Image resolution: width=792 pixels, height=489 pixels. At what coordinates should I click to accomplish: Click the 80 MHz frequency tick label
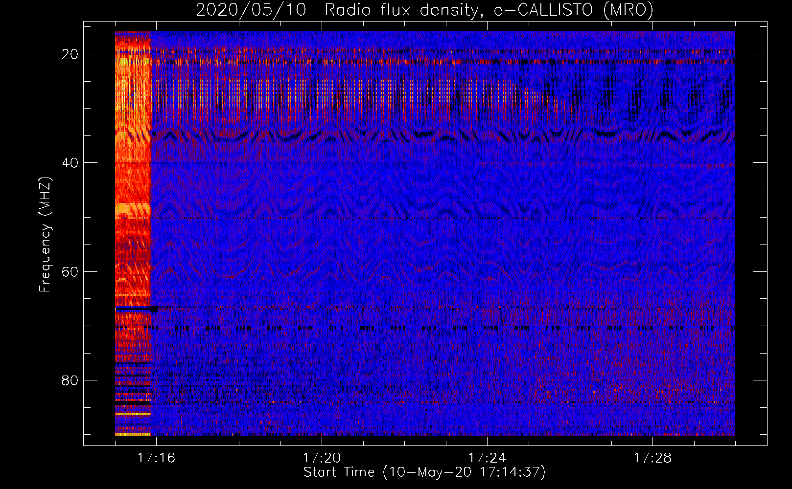[x=70, y=380]
